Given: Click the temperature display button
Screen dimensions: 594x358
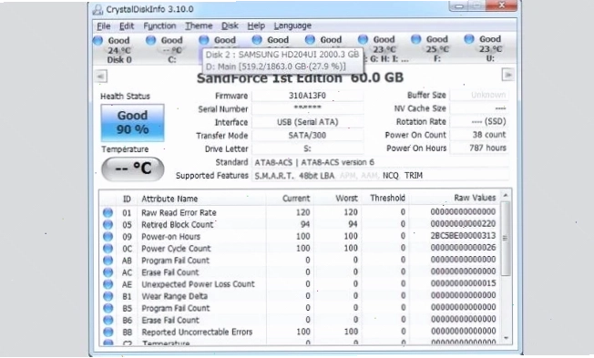Looking at the screenshot, I should tap(133, 169).
